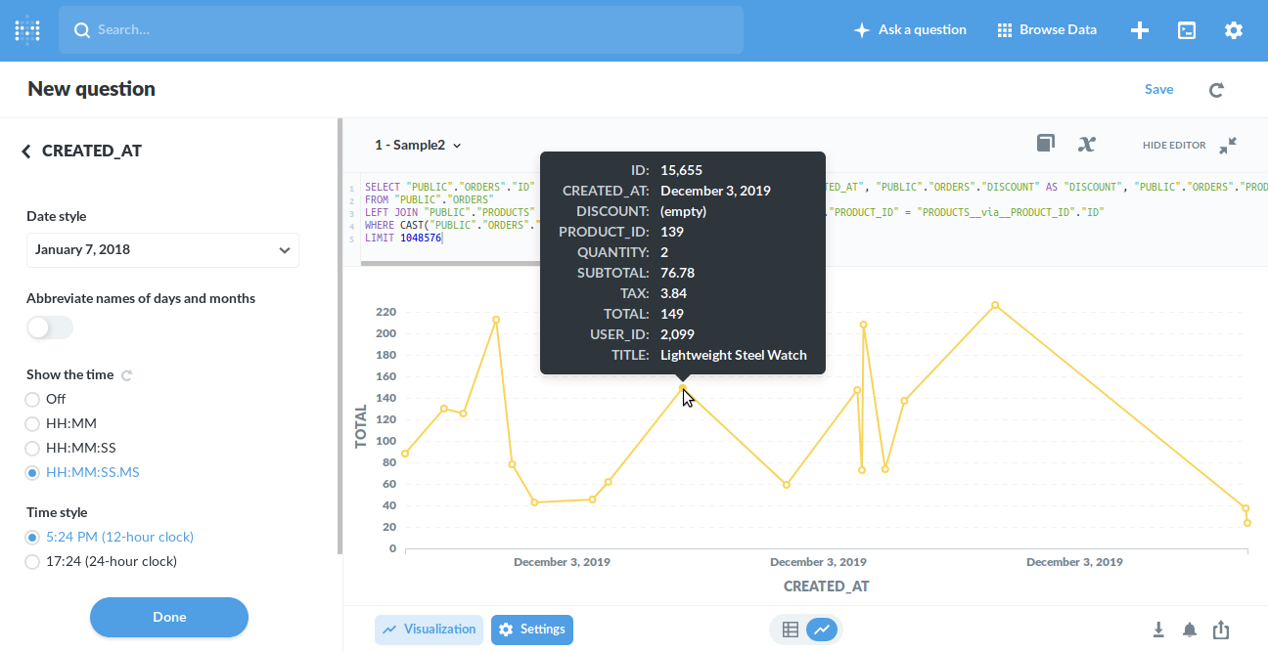Download the query results
Screen dimensions: 1268x652
tap(1158, 630)
